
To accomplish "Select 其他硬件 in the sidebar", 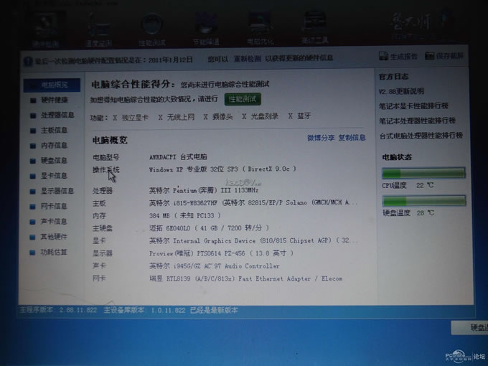I will pyautogui.click(x=49, y=237).
